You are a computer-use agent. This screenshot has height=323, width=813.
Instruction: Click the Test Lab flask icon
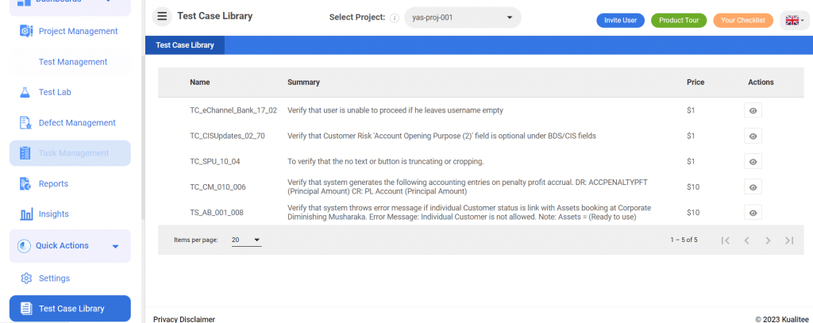[25, 92]
